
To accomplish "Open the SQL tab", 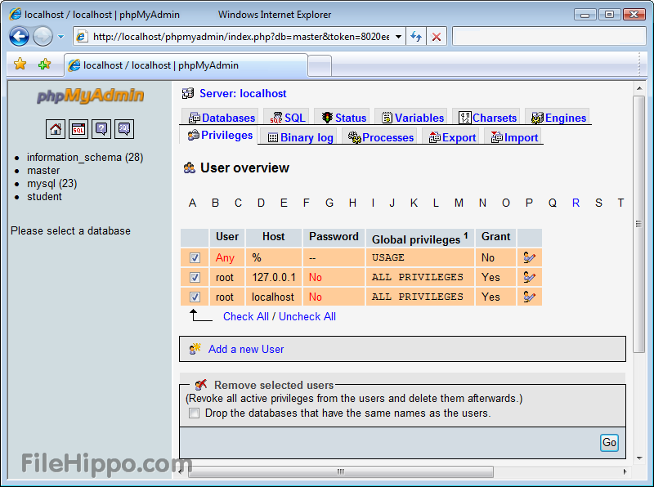I will click(288, 118).
